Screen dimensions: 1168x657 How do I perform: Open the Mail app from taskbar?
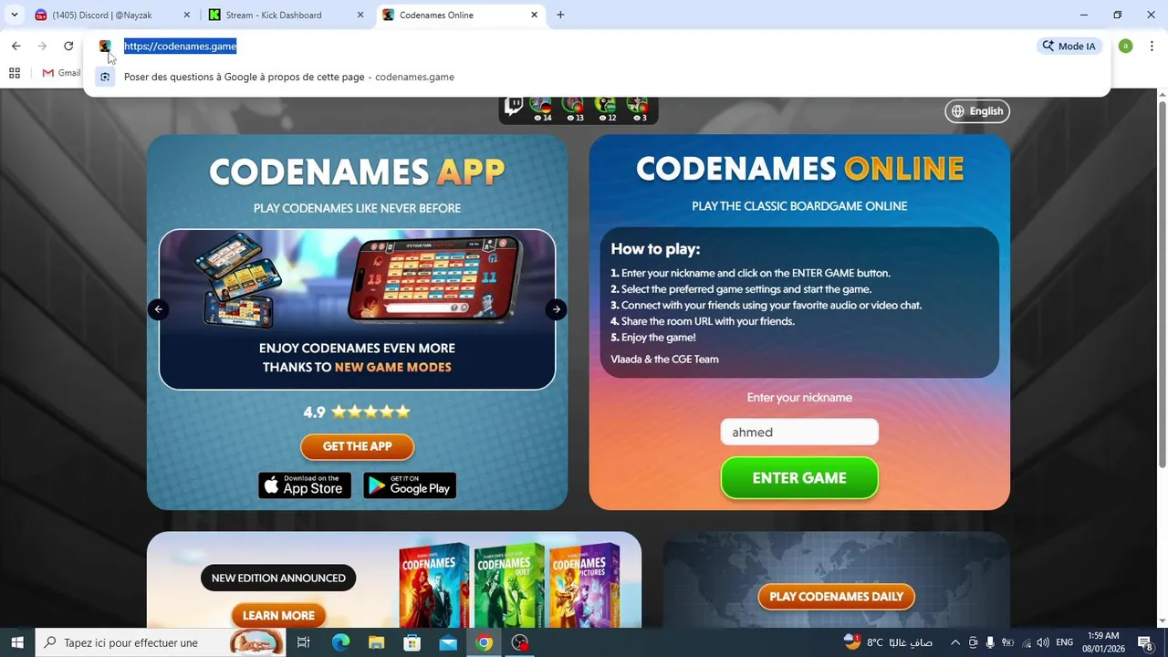click(x=448, y=642)
